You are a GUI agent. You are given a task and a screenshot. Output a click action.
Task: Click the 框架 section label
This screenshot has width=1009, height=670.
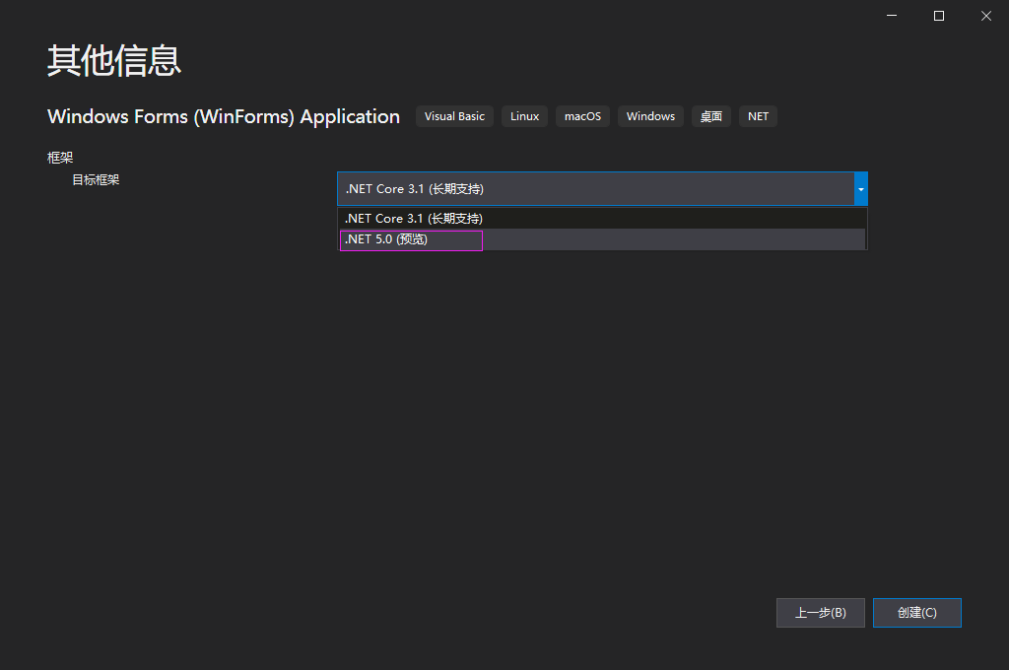click(60, 157)
